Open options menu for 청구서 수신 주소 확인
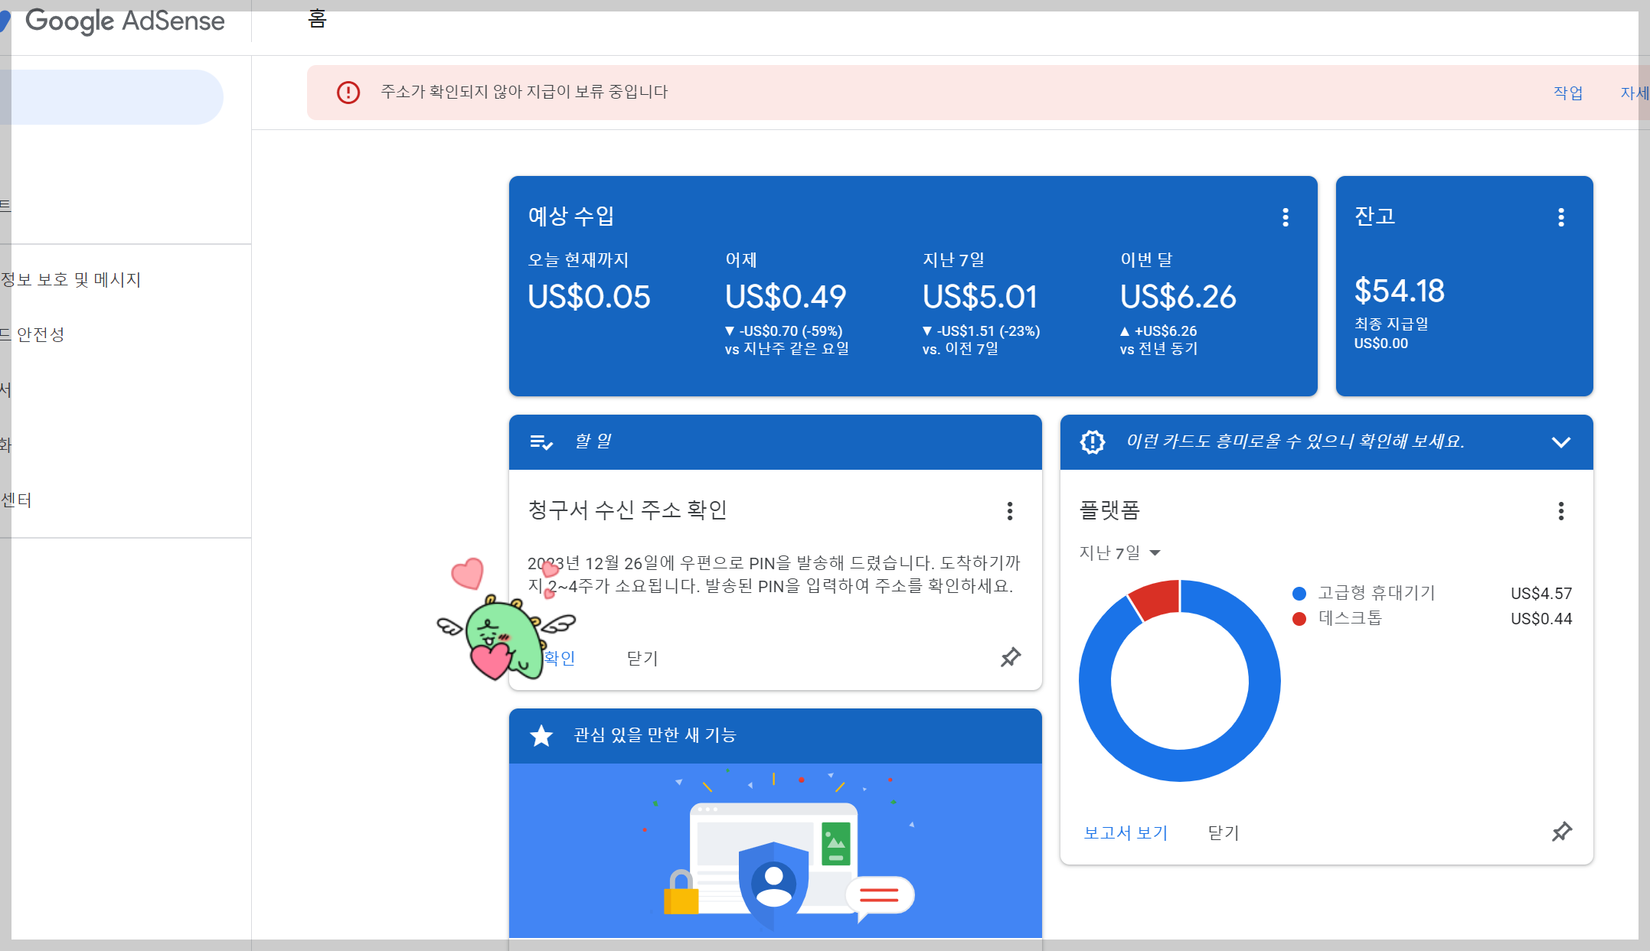The image size is (1650, 951). 1010,511
